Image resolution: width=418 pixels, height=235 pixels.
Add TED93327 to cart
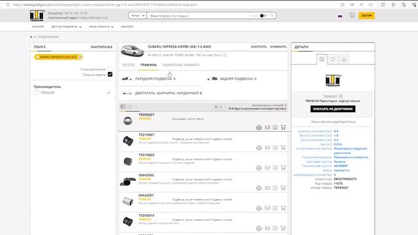point(283,128)
